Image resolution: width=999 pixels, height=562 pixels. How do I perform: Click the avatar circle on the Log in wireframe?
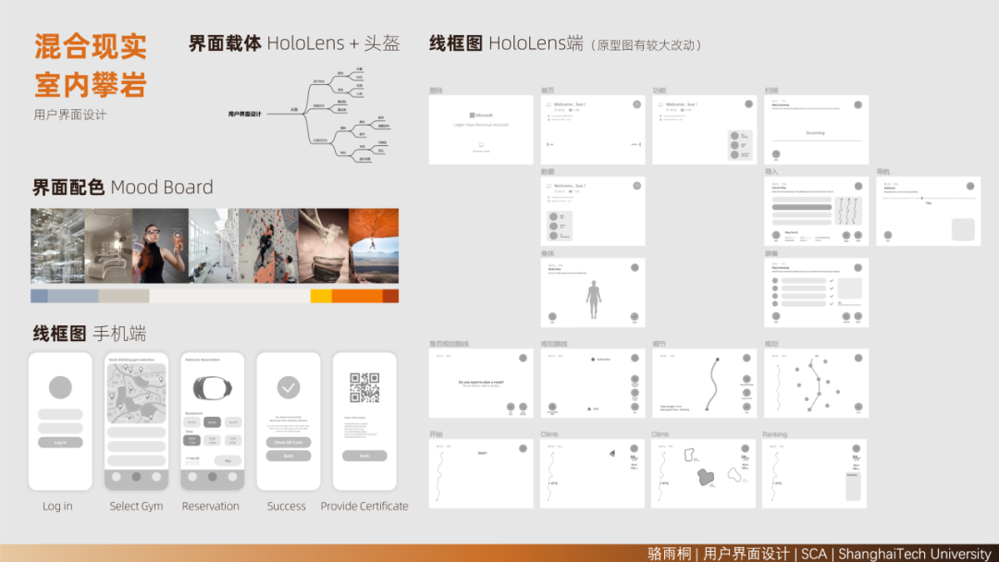coord(60,387)
